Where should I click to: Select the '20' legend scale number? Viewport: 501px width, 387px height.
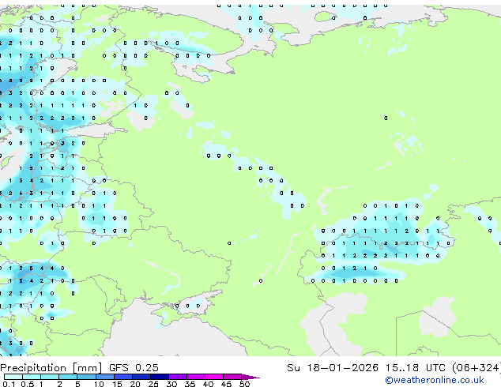pos(135,384)
